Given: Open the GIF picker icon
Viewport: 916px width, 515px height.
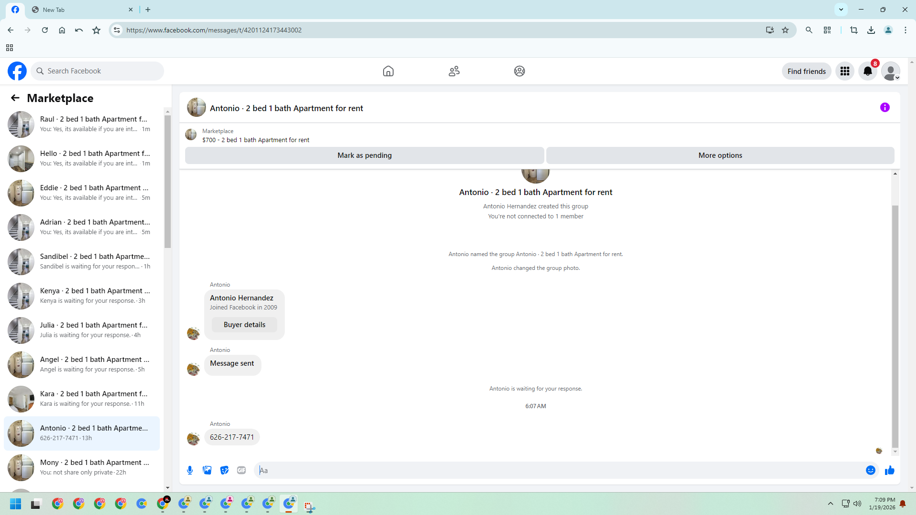Looking at the screenshot, I should point(241,470).
